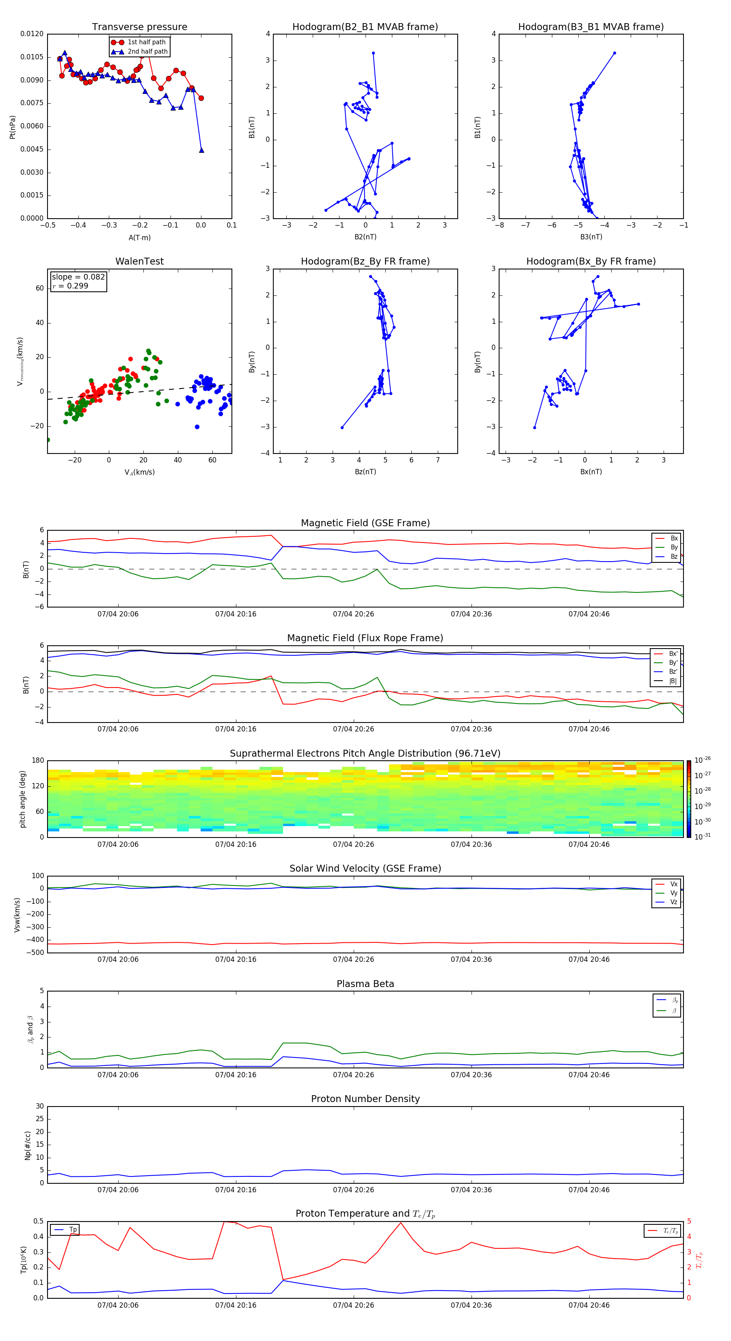Click the "Hodogram(Bz_By FR frame)" title
This screenshot has width=731, height=1341.
click(x=365, y=261)
